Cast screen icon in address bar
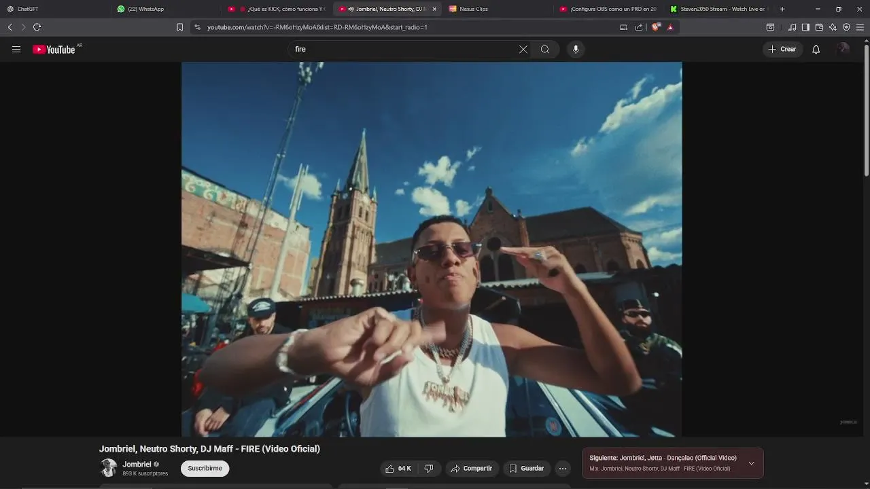The height and width of the screenshot is (489, 870). [623, 27]
